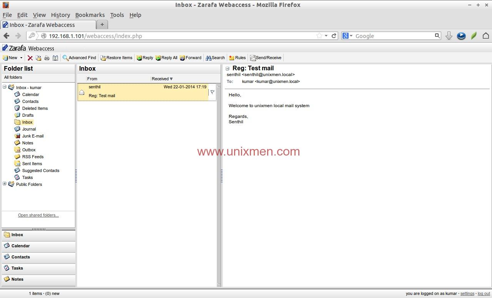Click the red X delete icon
This screenshot has height=298, width=492.
pos(30,58)
